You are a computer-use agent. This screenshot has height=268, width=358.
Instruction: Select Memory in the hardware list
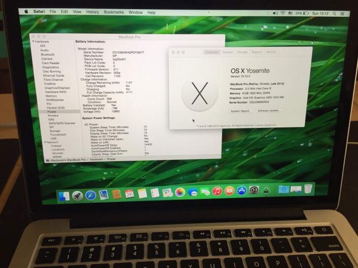(51, 96)
